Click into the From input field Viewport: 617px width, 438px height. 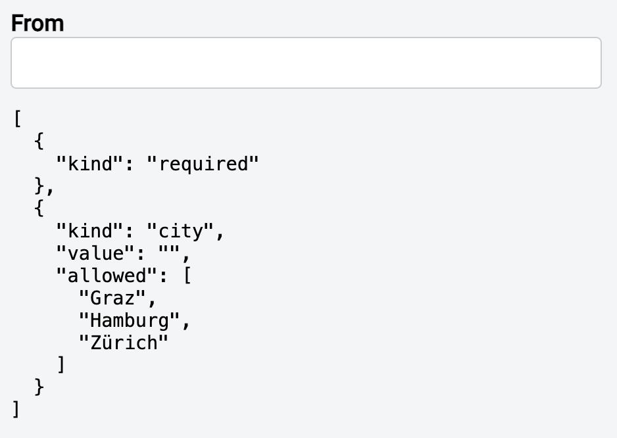click(306, 63)
